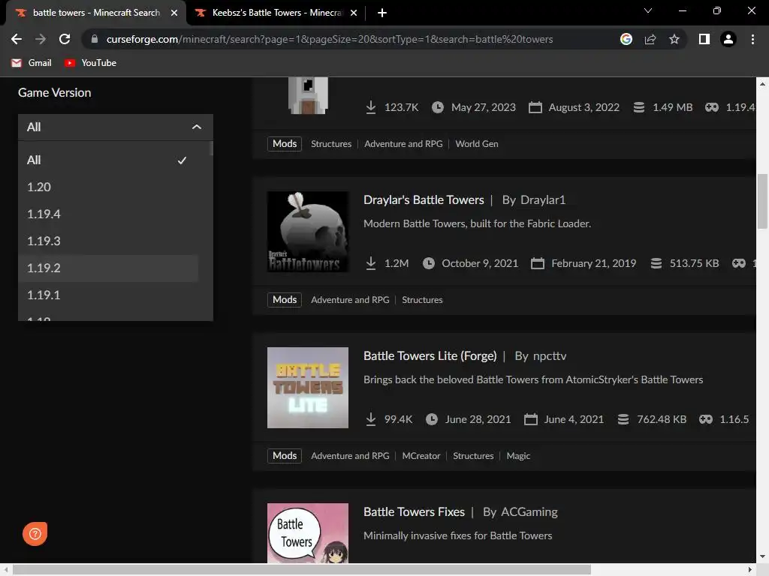Click file size icon beside 762.48 KB
The image size is (769, 576).
tap(623, 420)
